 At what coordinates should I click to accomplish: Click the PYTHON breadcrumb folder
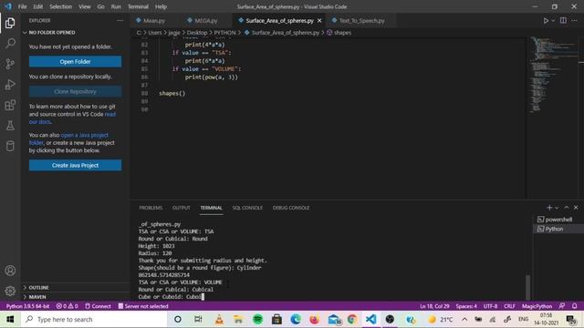click(x=224, y=33)
